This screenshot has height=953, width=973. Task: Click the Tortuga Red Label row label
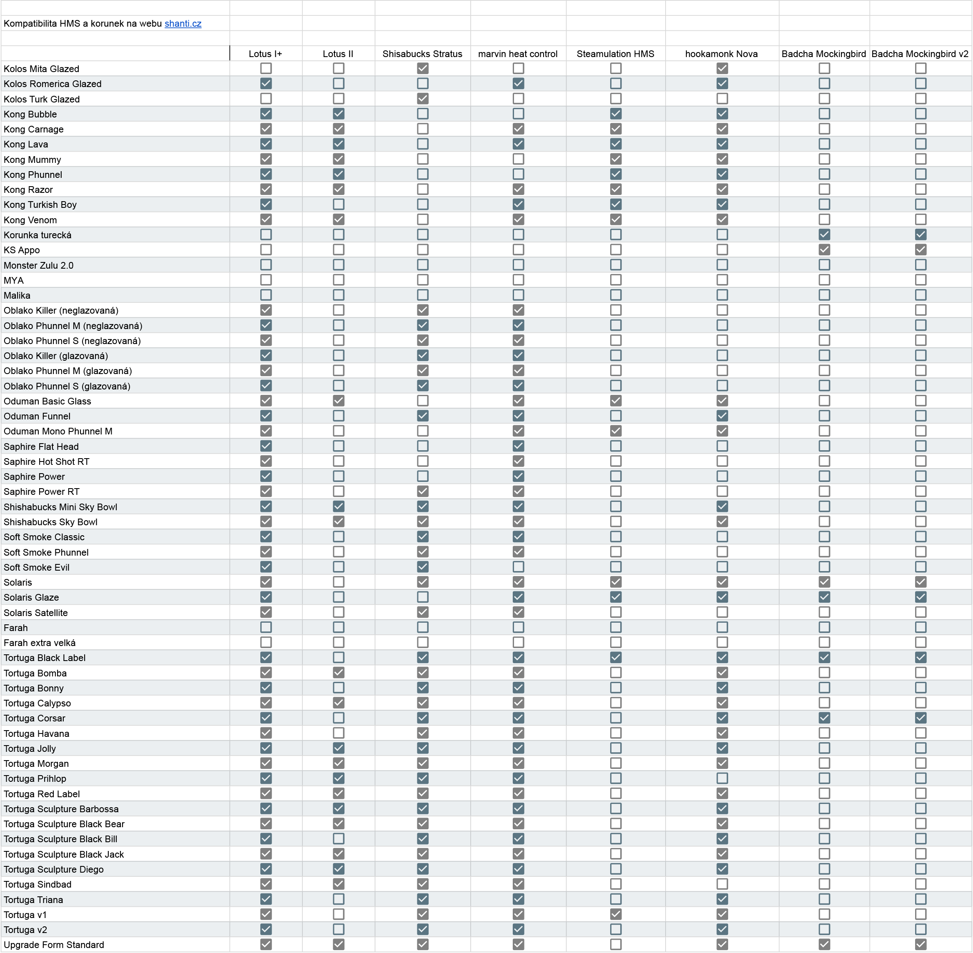coord(42,793)
